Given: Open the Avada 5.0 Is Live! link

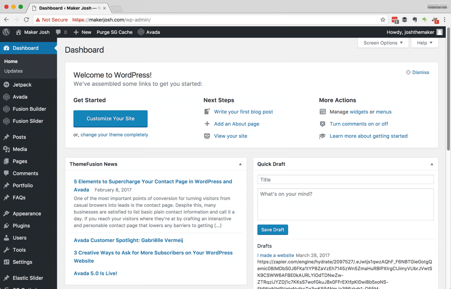Looking at the screenshot, I should point(95,273).
